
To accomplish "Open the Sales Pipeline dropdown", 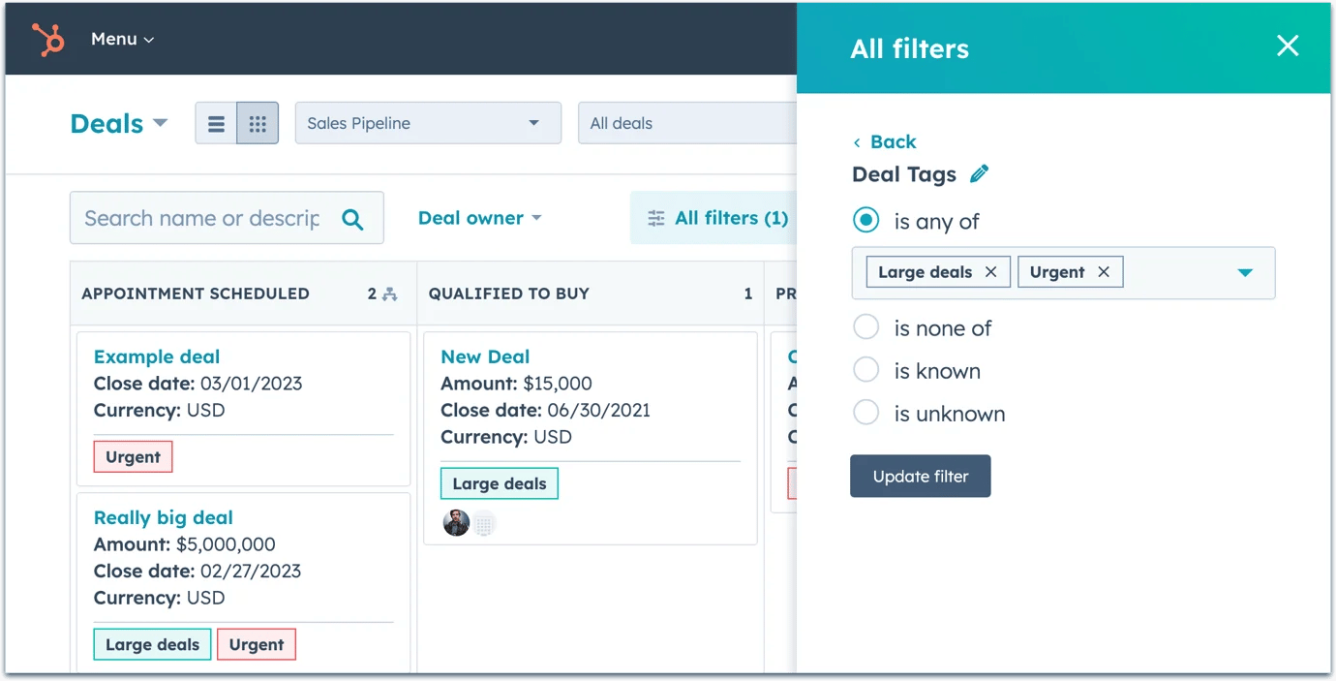I will pyautogui.click(x=427, y=124).
